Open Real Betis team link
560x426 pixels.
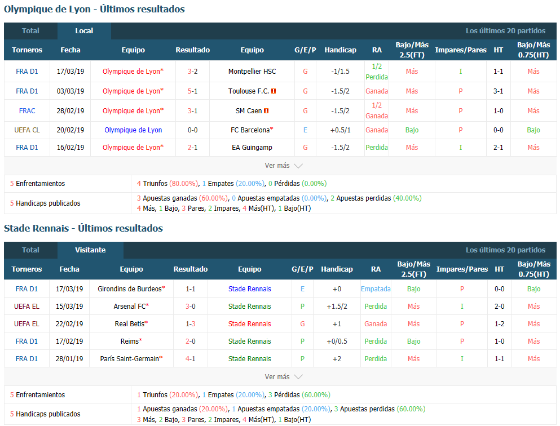130,323
